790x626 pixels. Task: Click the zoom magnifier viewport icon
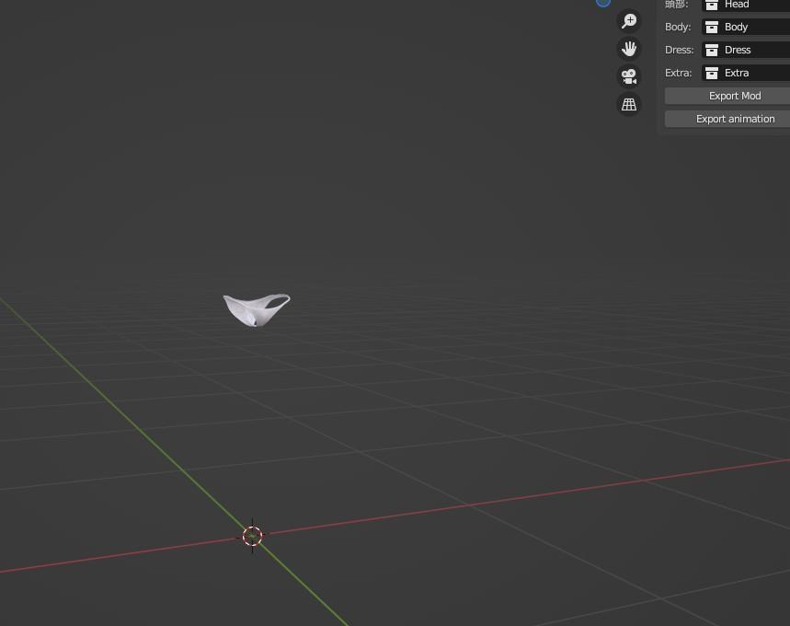pyautogui.click(x=629, y=21)
